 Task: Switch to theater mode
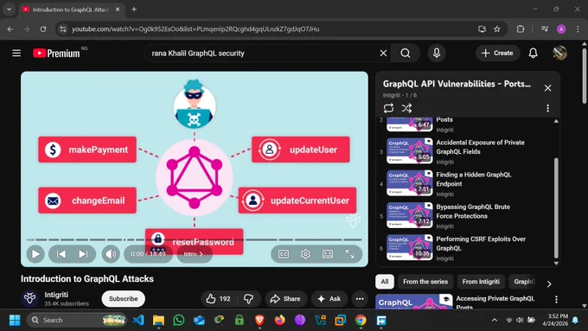click(328, 254)
